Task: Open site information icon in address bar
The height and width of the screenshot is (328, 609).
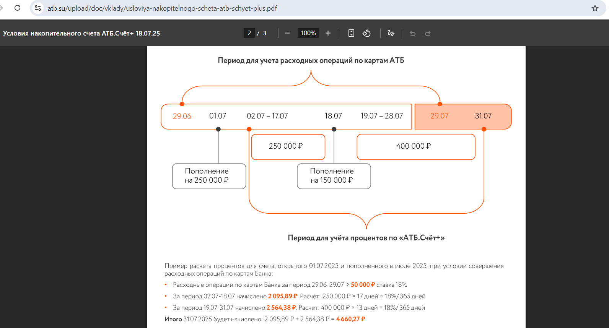Action: pyautogui.click(x=38, y=8)
